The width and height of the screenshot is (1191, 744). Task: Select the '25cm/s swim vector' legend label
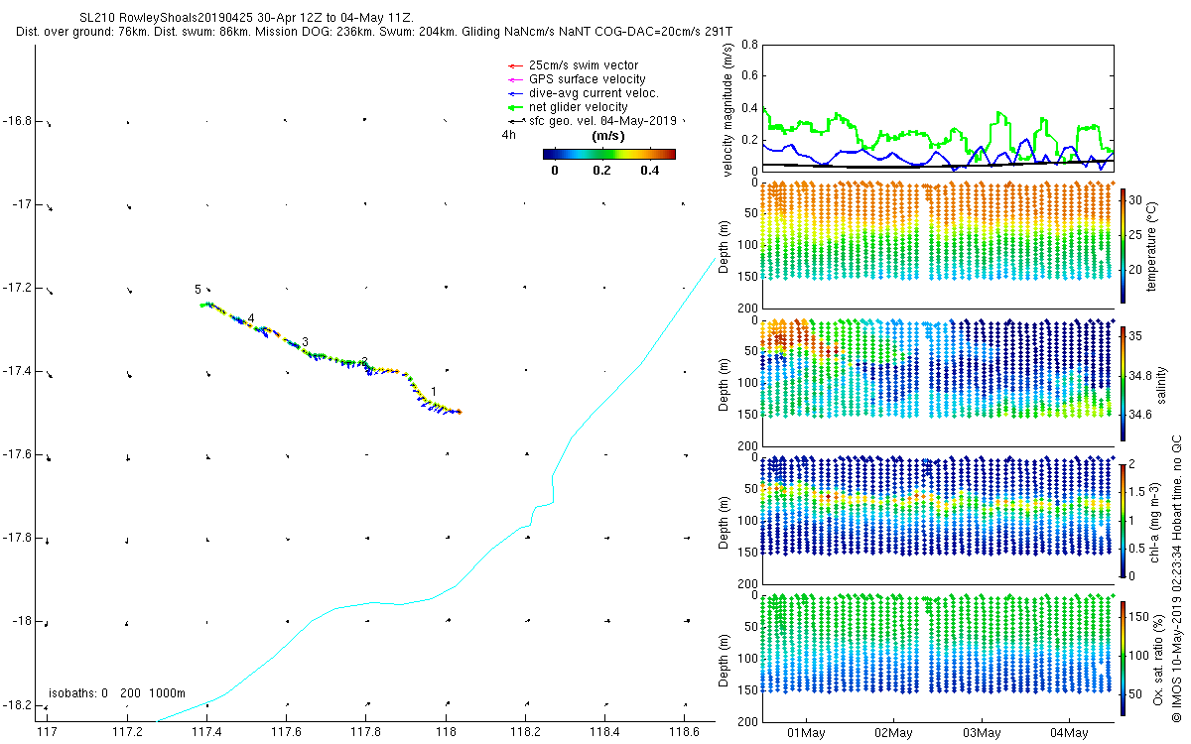584,65
